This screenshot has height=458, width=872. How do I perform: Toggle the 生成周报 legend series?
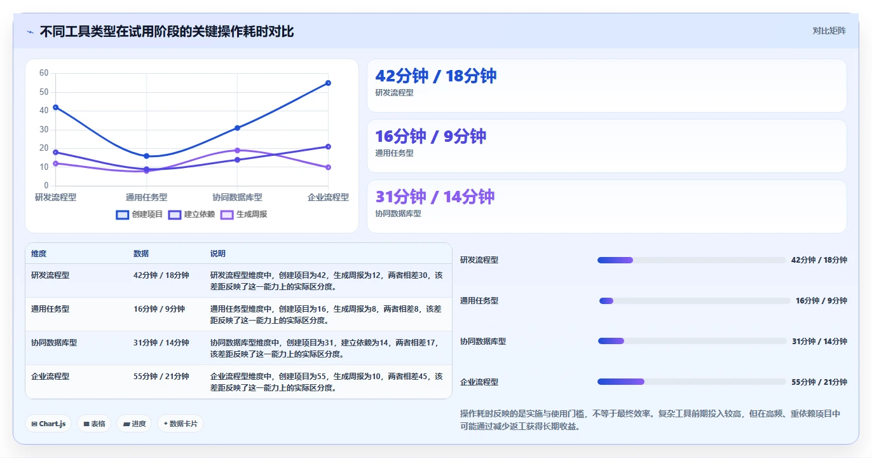click(244, 214)
